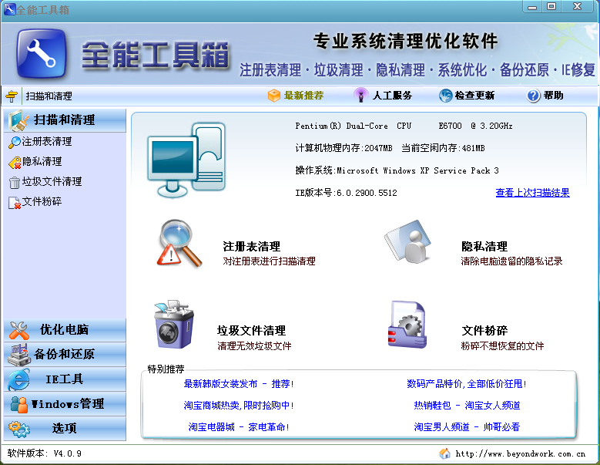Open link 热销鞋包 - 淘宝女人频道
Image resolution: width=600 pixels, height=465 pixels.
[x=467, y=406]
